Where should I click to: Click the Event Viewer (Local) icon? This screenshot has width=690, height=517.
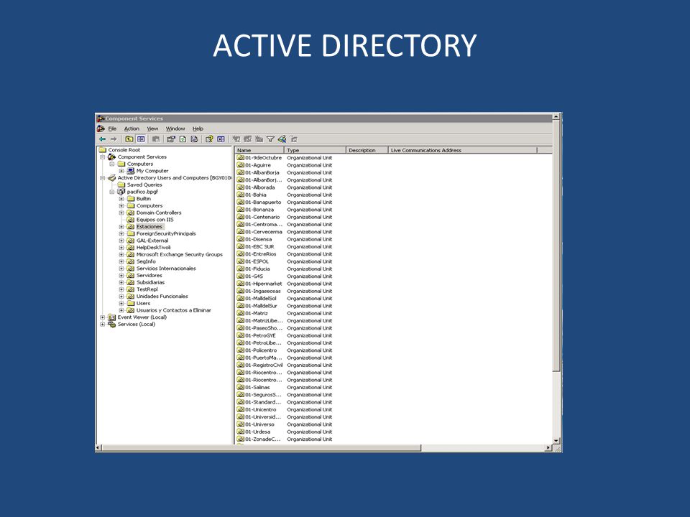(112, 317)
